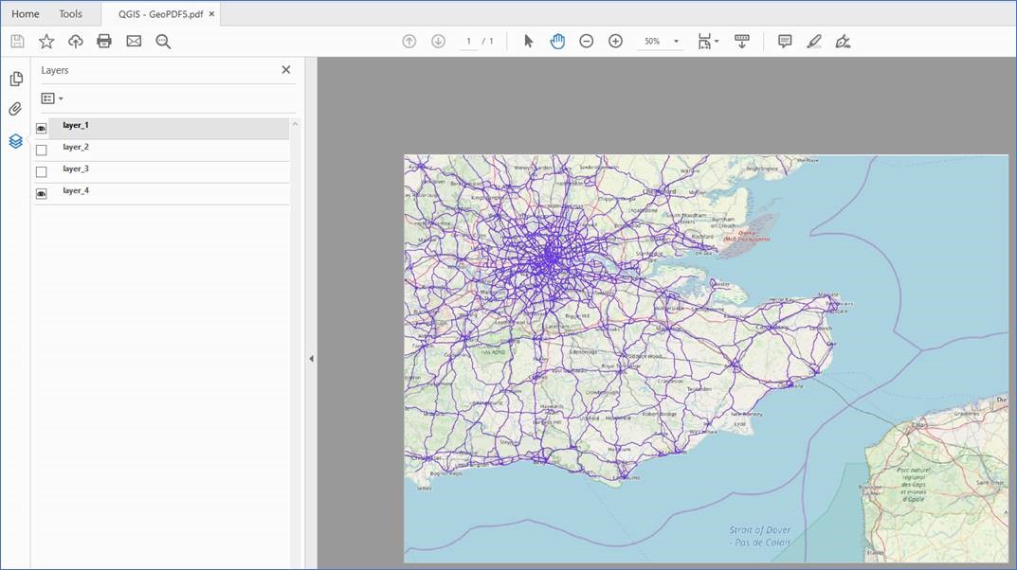The width and height of the screenshot is (1017, 570).
Task: Enable visibility for layer_3
Action: pos(42,169)
